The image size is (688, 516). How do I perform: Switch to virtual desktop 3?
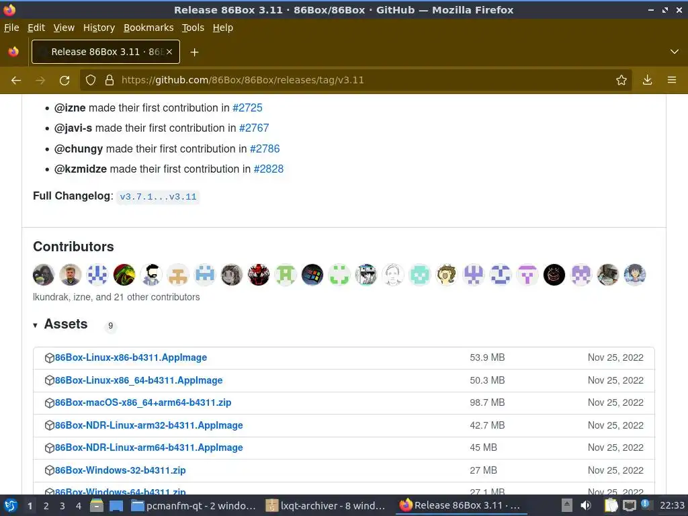tap(62, 506)
